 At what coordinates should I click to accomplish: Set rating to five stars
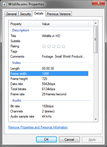(x=63, y=46)
